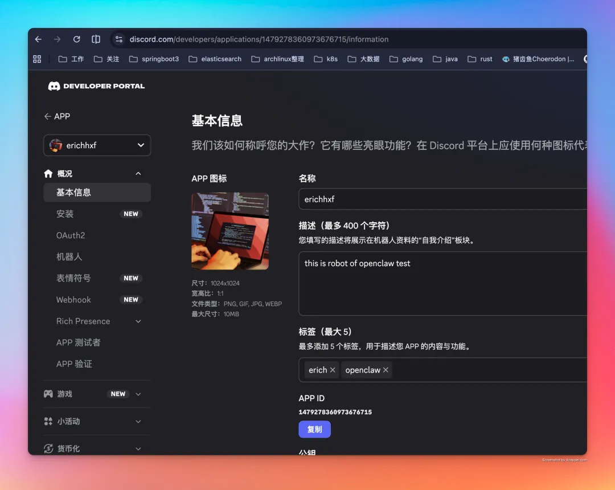Click the URL address bar text
The width and height of the screenshot is (615, 490).
[259, 39]
